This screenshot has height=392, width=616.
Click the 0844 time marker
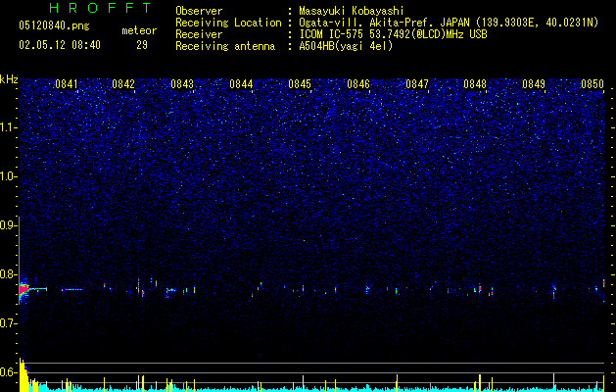point(241,84)
